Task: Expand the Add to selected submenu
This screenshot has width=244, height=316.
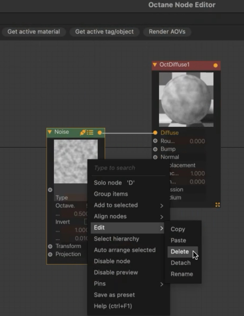Action: point(127,205)
